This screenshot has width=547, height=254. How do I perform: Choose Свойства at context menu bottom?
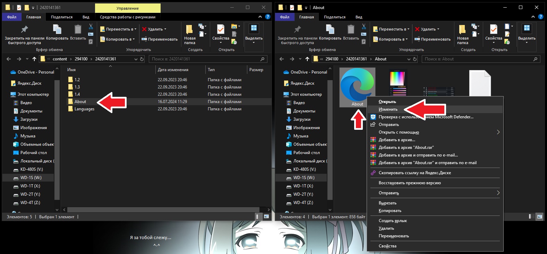pyautogui.click(x=435, y=246)
